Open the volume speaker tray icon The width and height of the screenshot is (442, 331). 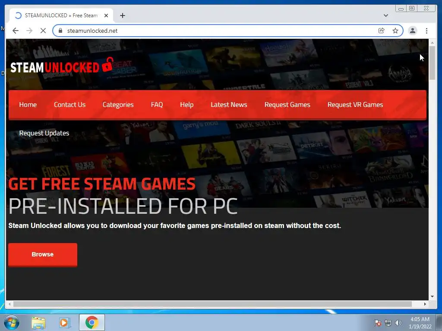(398, 323)
